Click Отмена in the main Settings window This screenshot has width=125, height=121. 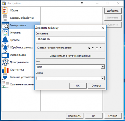113,116
